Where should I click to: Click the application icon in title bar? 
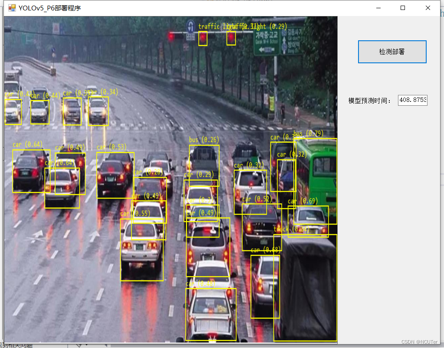[x=11, y=7]
